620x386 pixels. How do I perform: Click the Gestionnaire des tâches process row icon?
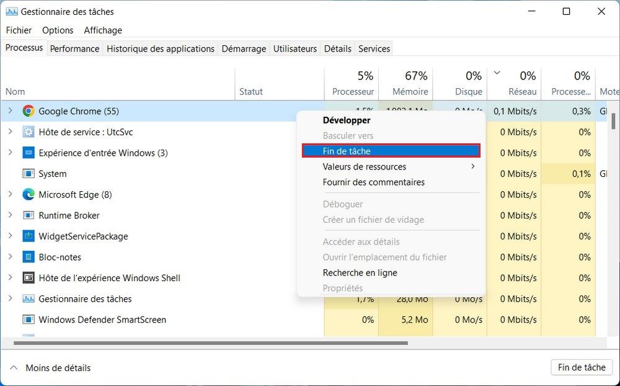click(28, 299)
